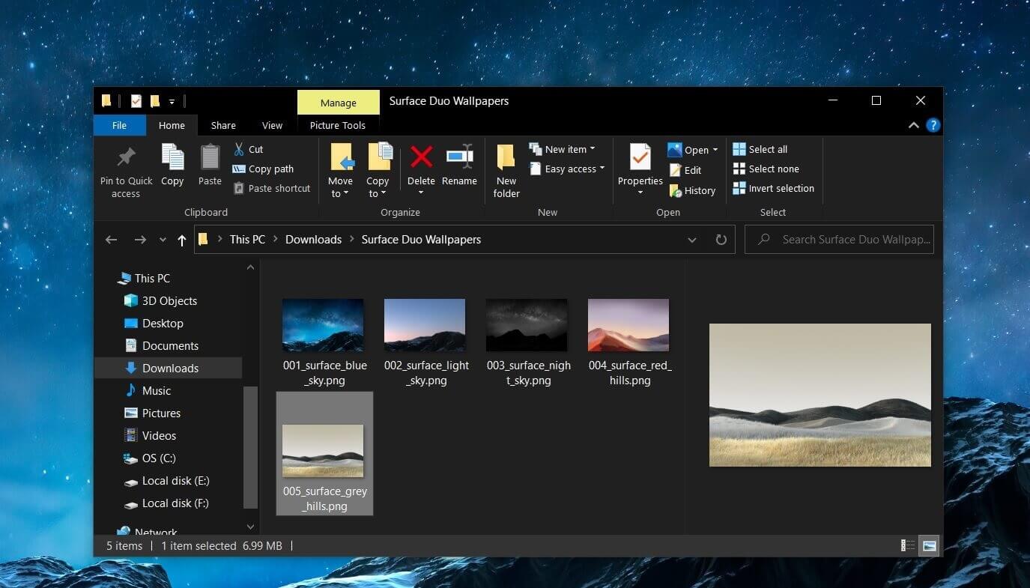Open Help via blue question mark
Screen dimensions: 1030x588
point(933,125)
